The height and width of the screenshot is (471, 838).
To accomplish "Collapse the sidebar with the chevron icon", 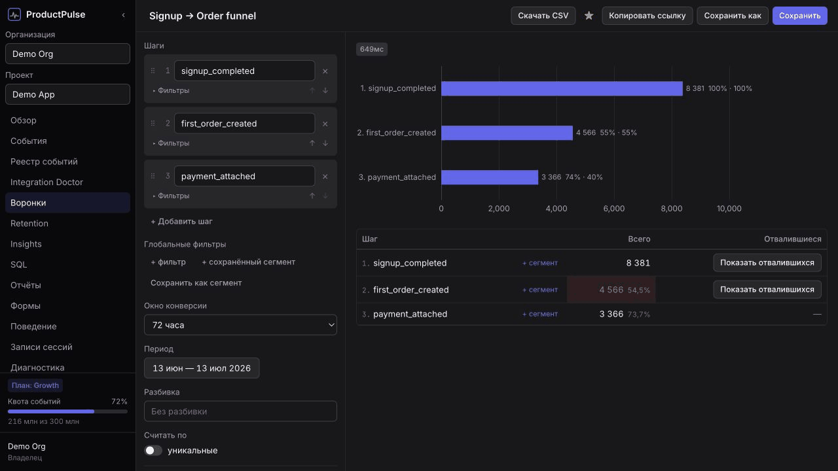I will (124, 15).
